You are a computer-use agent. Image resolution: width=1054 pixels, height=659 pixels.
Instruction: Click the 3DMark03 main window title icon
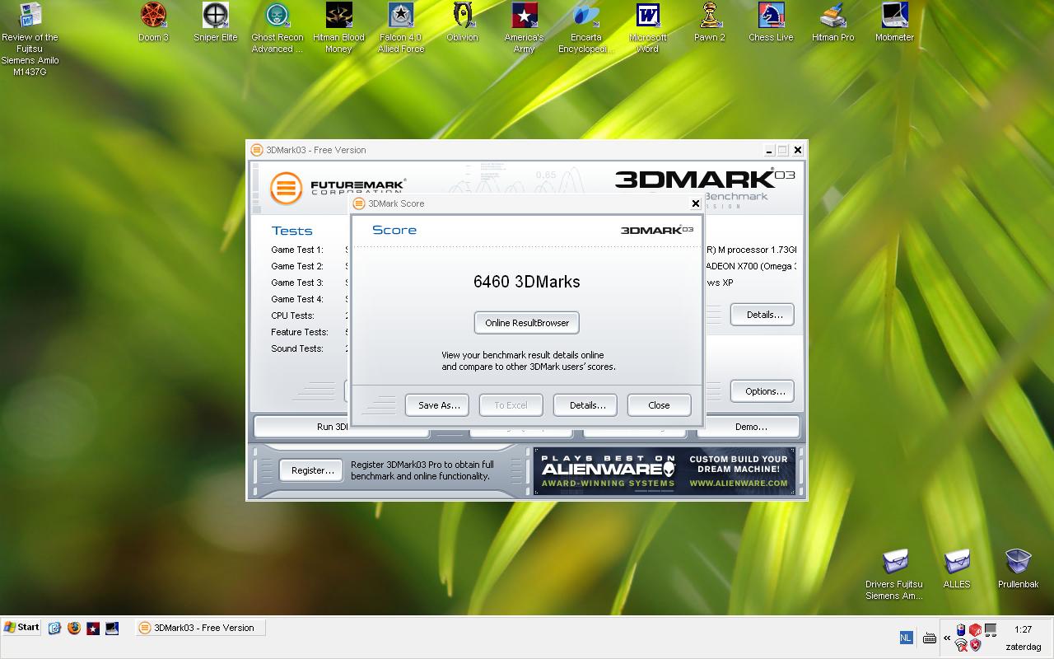[x=257, y=150]
